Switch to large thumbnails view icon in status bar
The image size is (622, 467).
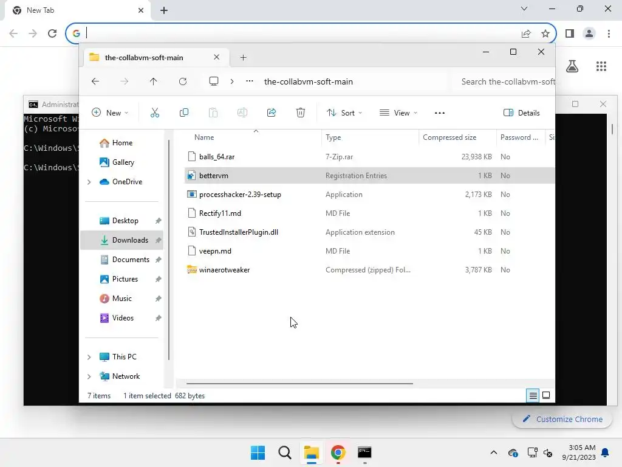546,395
